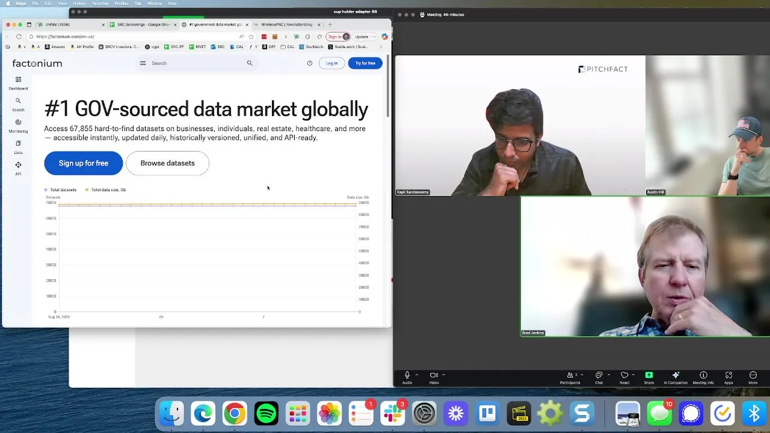
Task: Open Google Chrome from the Dock
Action: pyautogui.click(x=235, y=414)
